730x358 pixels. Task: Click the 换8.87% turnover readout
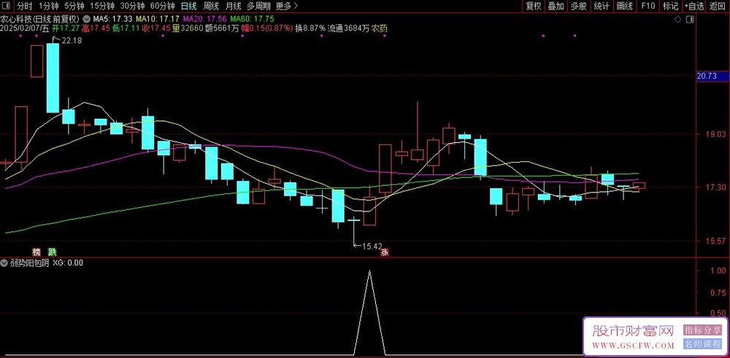tap(310, 28)
